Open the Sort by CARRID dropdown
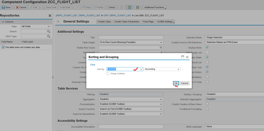264x131 pixels. (141, 69)
